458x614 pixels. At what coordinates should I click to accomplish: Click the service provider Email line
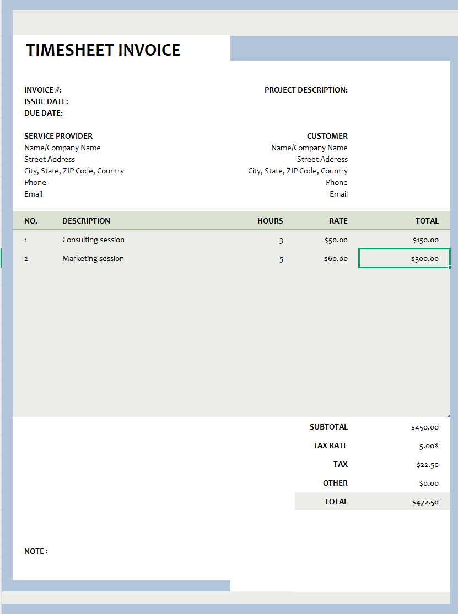coord(33,194)
